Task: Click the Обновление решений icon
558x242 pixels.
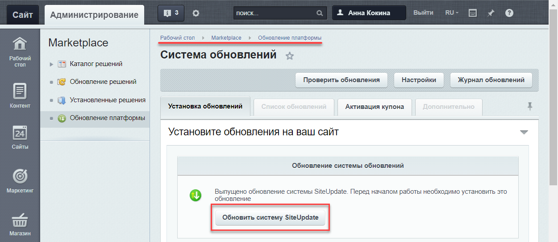Action: coord(62,82)
